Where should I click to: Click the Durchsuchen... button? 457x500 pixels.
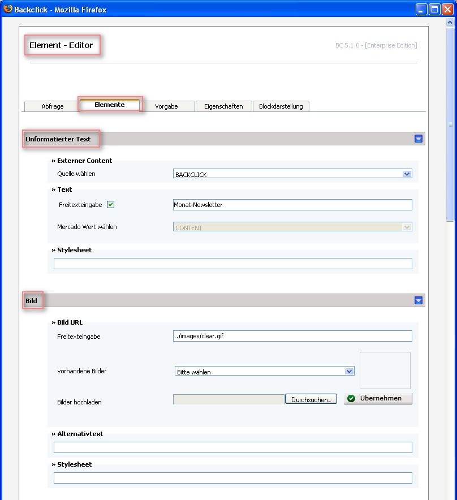coord(311,399)
